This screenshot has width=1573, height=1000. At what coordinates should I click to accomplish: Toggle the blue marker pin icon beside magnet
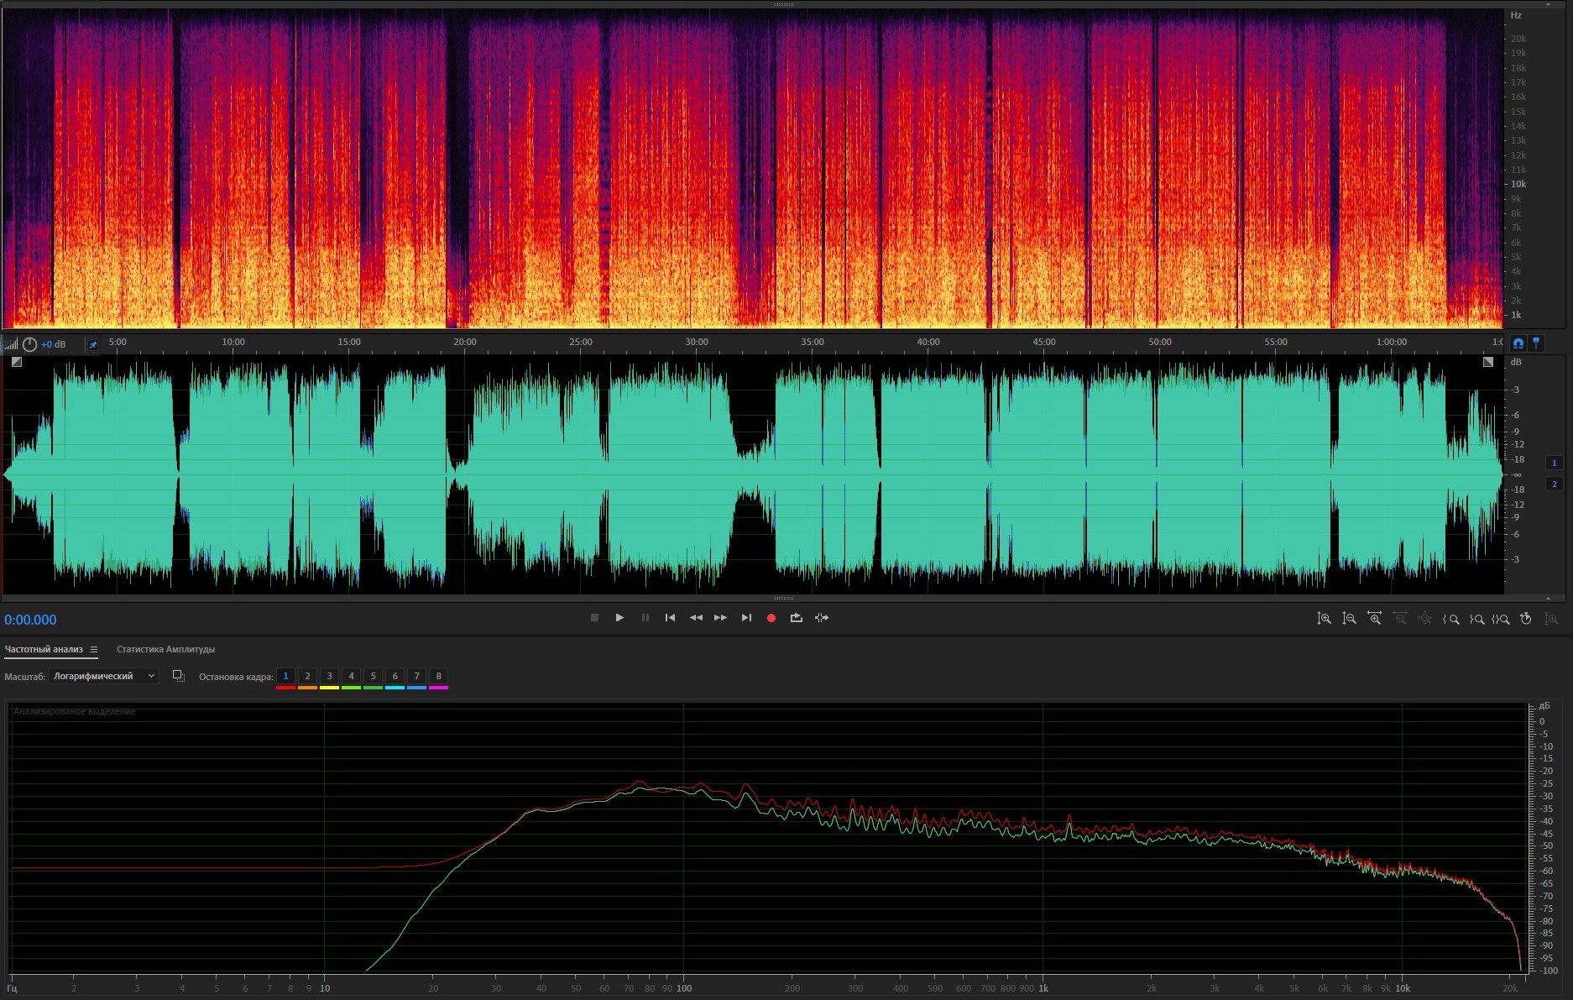[x=1536, y=343]
